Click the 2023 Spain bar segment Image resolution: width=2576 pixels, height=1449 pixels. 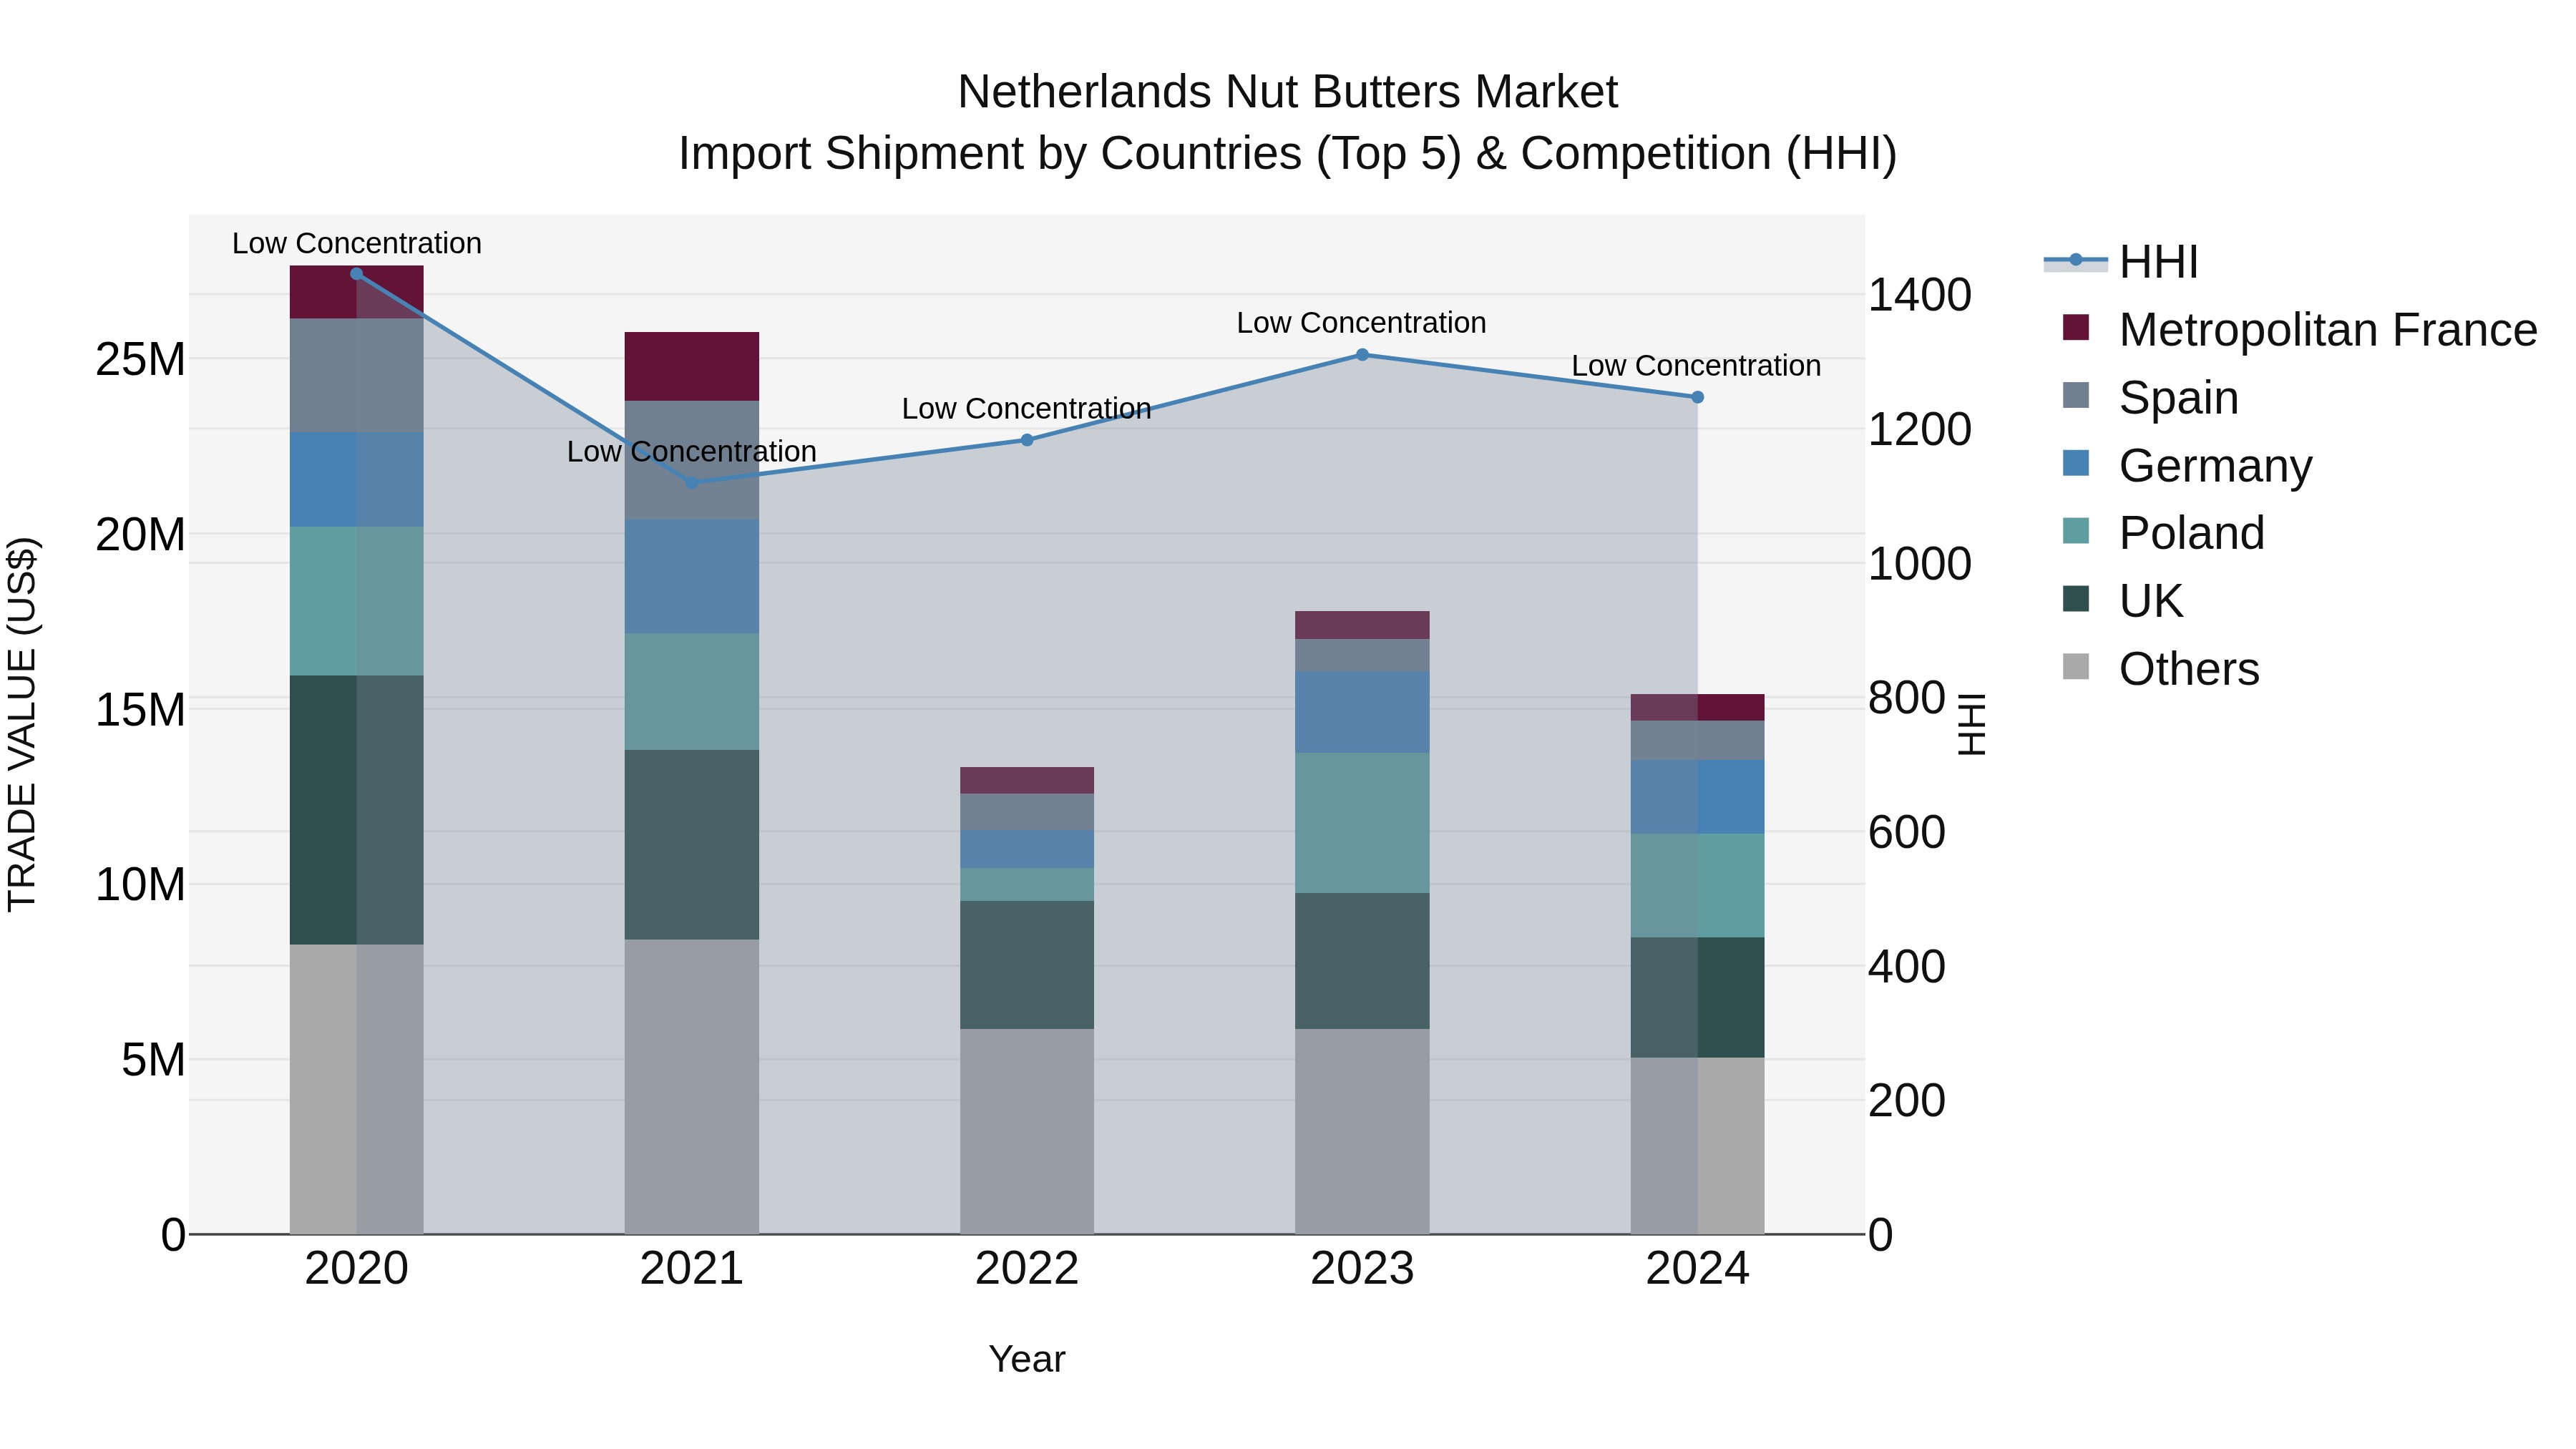[1362, 656]
